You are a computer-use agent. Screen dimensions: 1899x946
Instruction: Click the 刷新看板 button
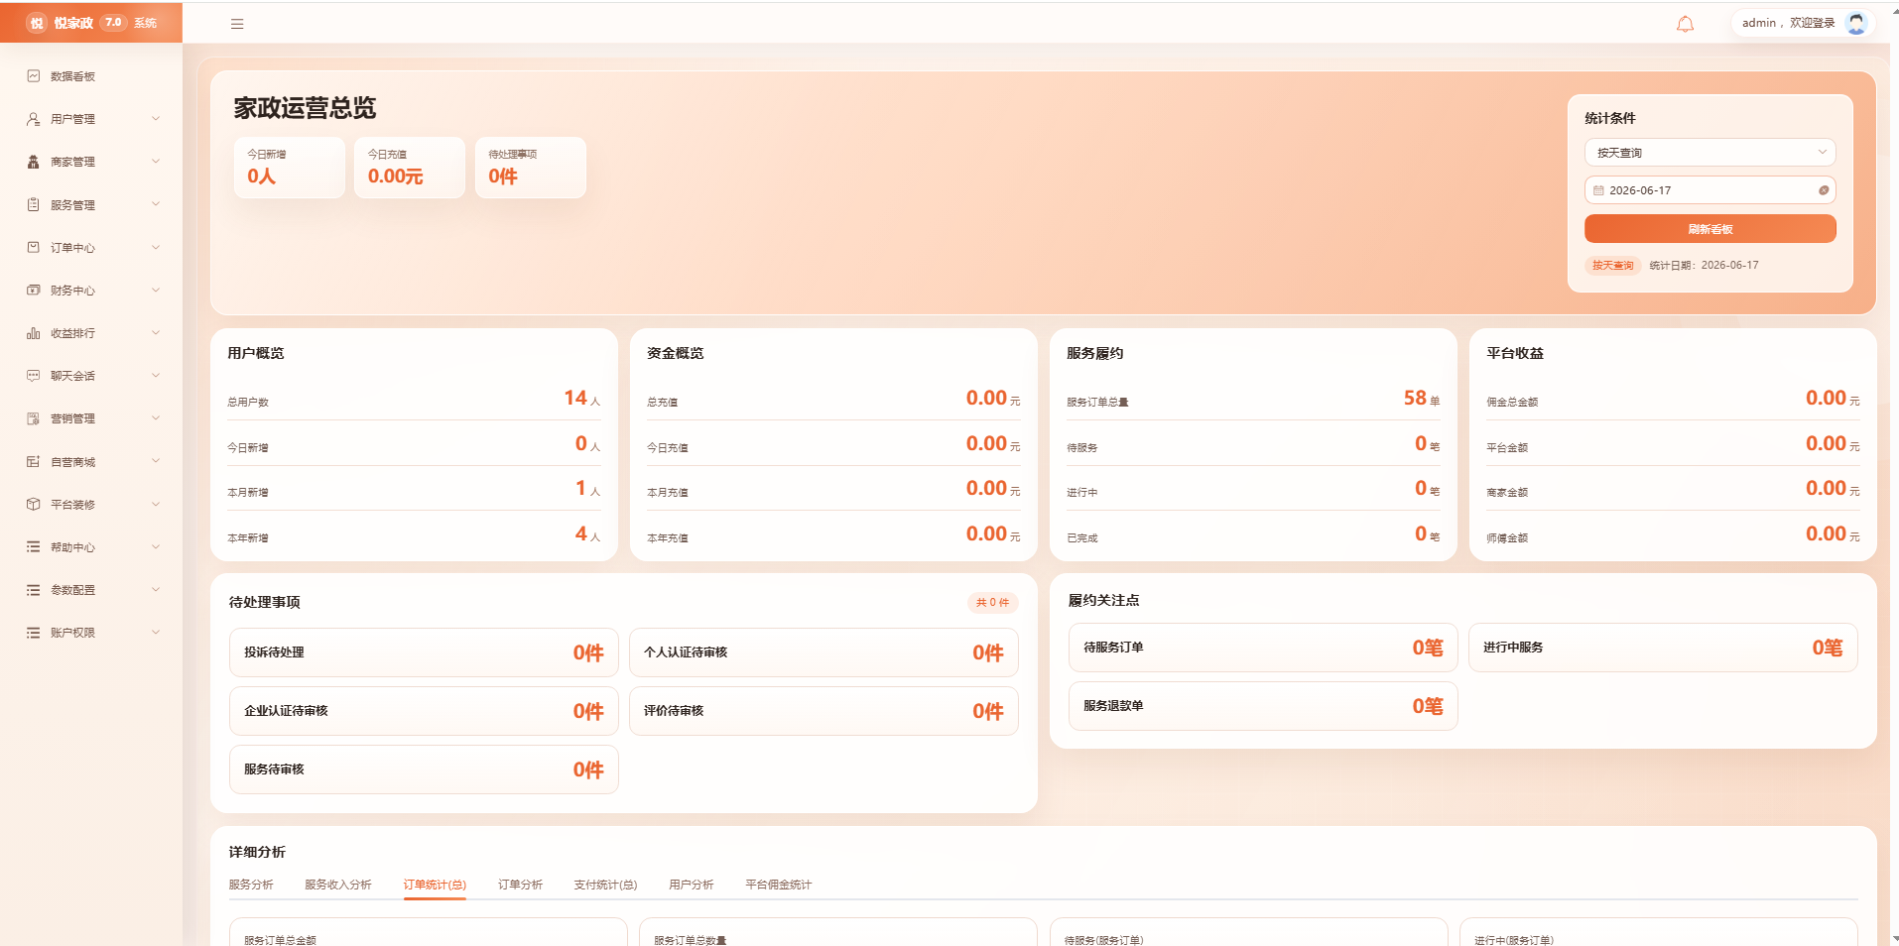click(x=1710, y=229)
